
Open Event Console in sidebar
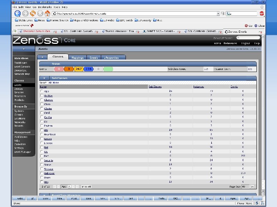22,66
